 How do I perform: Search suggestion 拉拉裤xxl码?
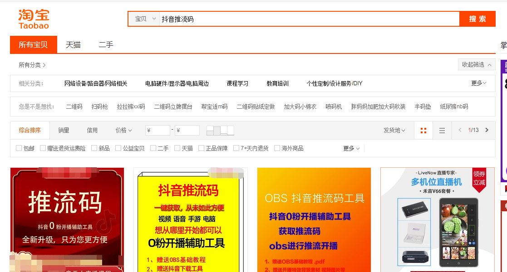click(x=131, y=107)
